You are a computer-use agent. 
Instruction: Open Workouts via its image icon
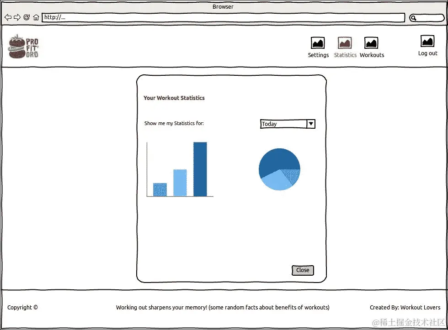click(371, 43)
